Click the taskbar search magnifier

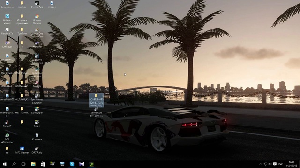point(14,164)
